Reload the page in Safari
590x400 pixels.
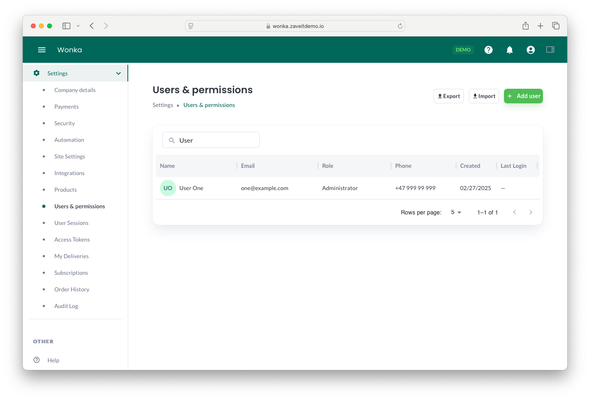(400, 26)
